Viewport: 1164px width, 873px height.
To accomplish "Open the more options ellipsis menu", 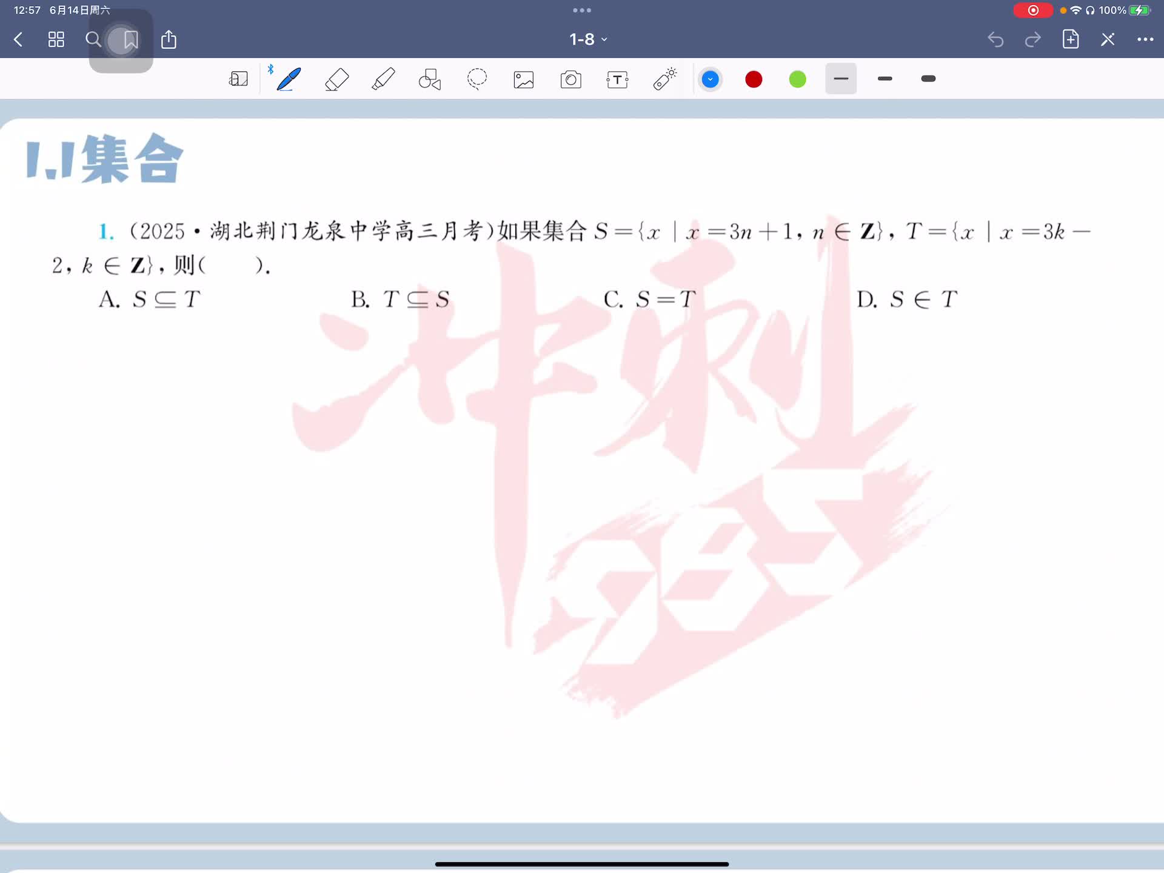I will pyautogui.click(x=1145, y=40).
